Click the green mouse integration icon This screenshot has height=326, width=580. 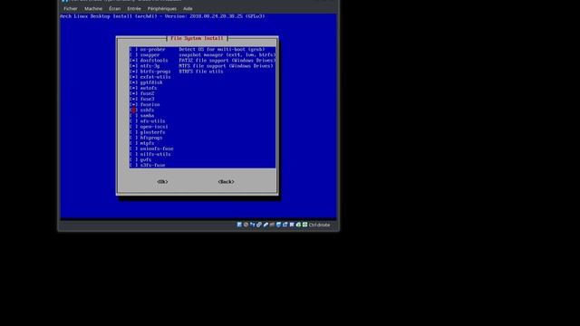click(x=298, y=225)
